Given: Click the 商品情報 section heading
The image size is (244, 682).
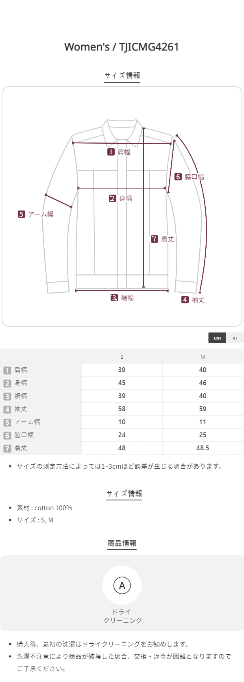Looking at the screenshot, I should pos(122,543).
